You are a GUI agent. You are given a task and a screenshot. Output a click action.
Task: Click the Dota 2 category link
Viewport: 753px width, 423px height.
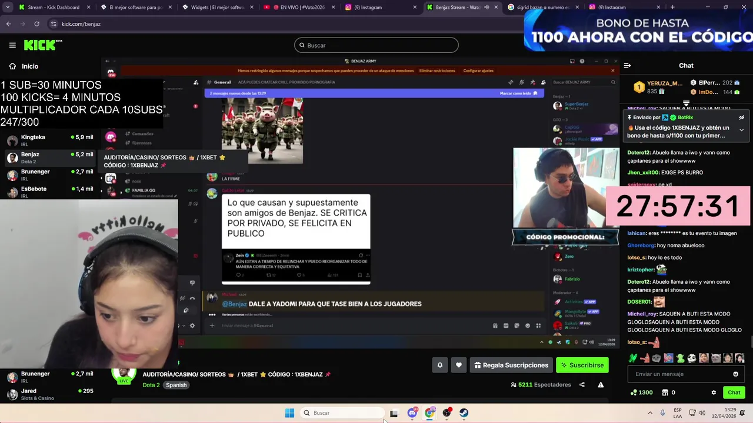click(x=151, y=385)
